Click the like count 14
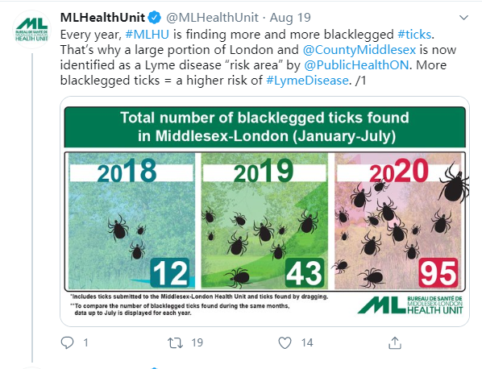Screen dimensions: 482x369 307,342
